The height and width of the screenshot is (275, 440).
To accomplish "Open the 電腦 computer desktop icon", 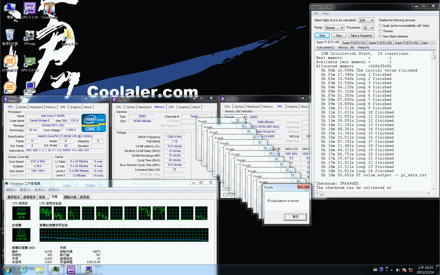I will pyautogui.click(x=10, y=11).
